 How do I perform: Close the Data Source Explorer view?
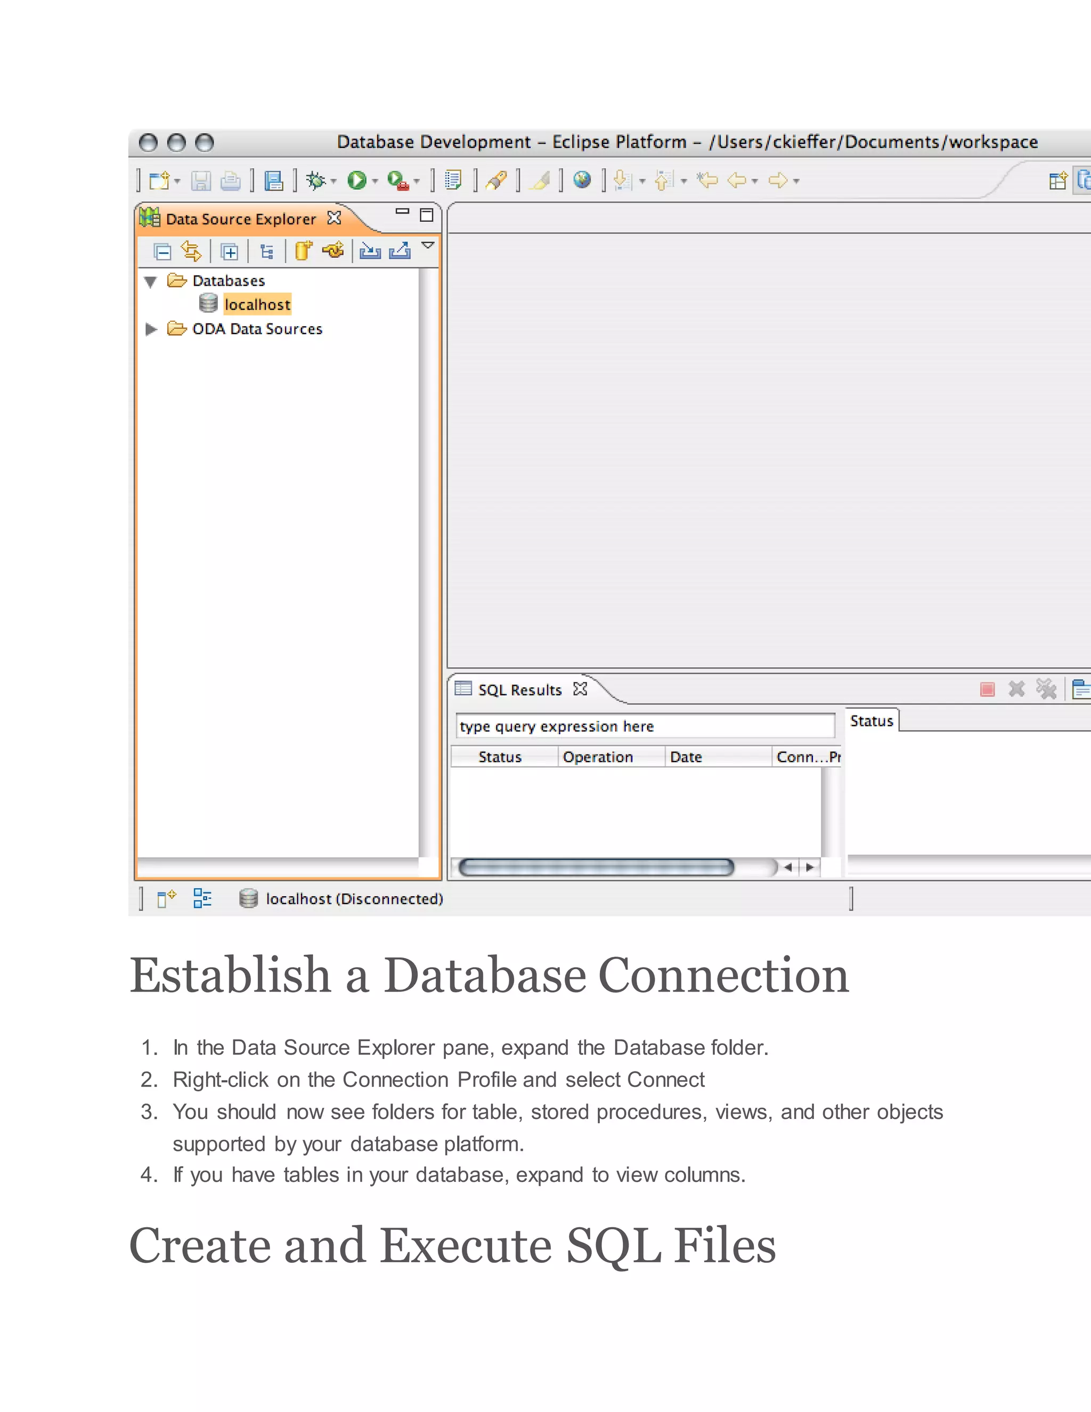(334, 218)
